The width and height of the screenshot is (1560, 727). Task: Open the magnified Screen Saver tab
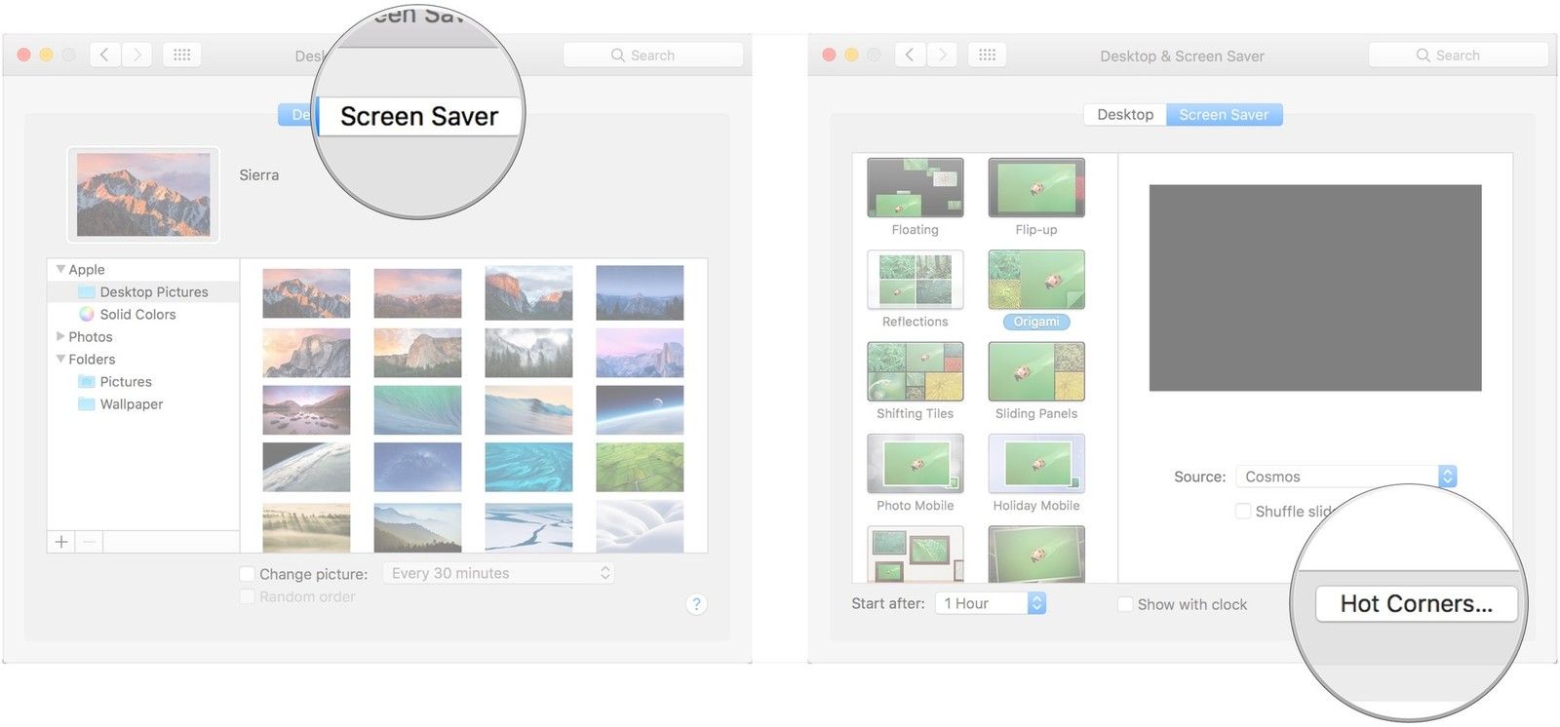pos(419,117)
